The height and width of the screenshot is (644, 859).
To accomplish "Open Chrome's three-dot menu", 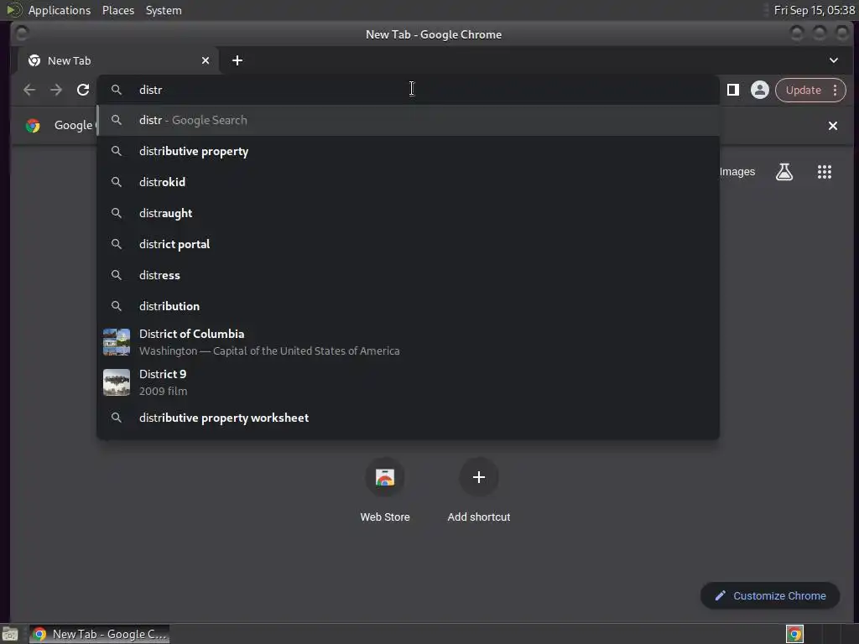I will [835, 90].
